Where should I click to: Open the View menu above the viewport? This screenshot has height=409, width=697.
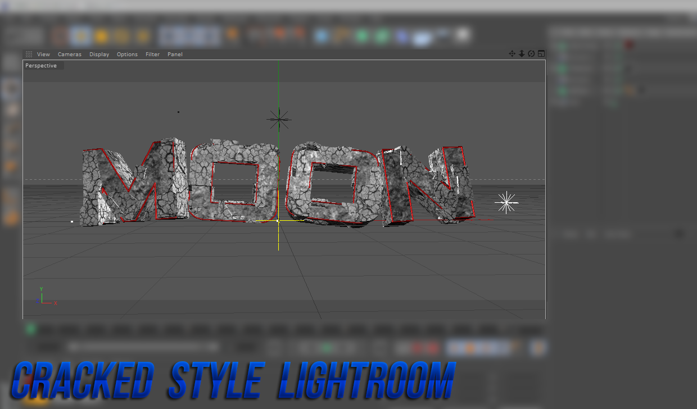tap(43, 54)
